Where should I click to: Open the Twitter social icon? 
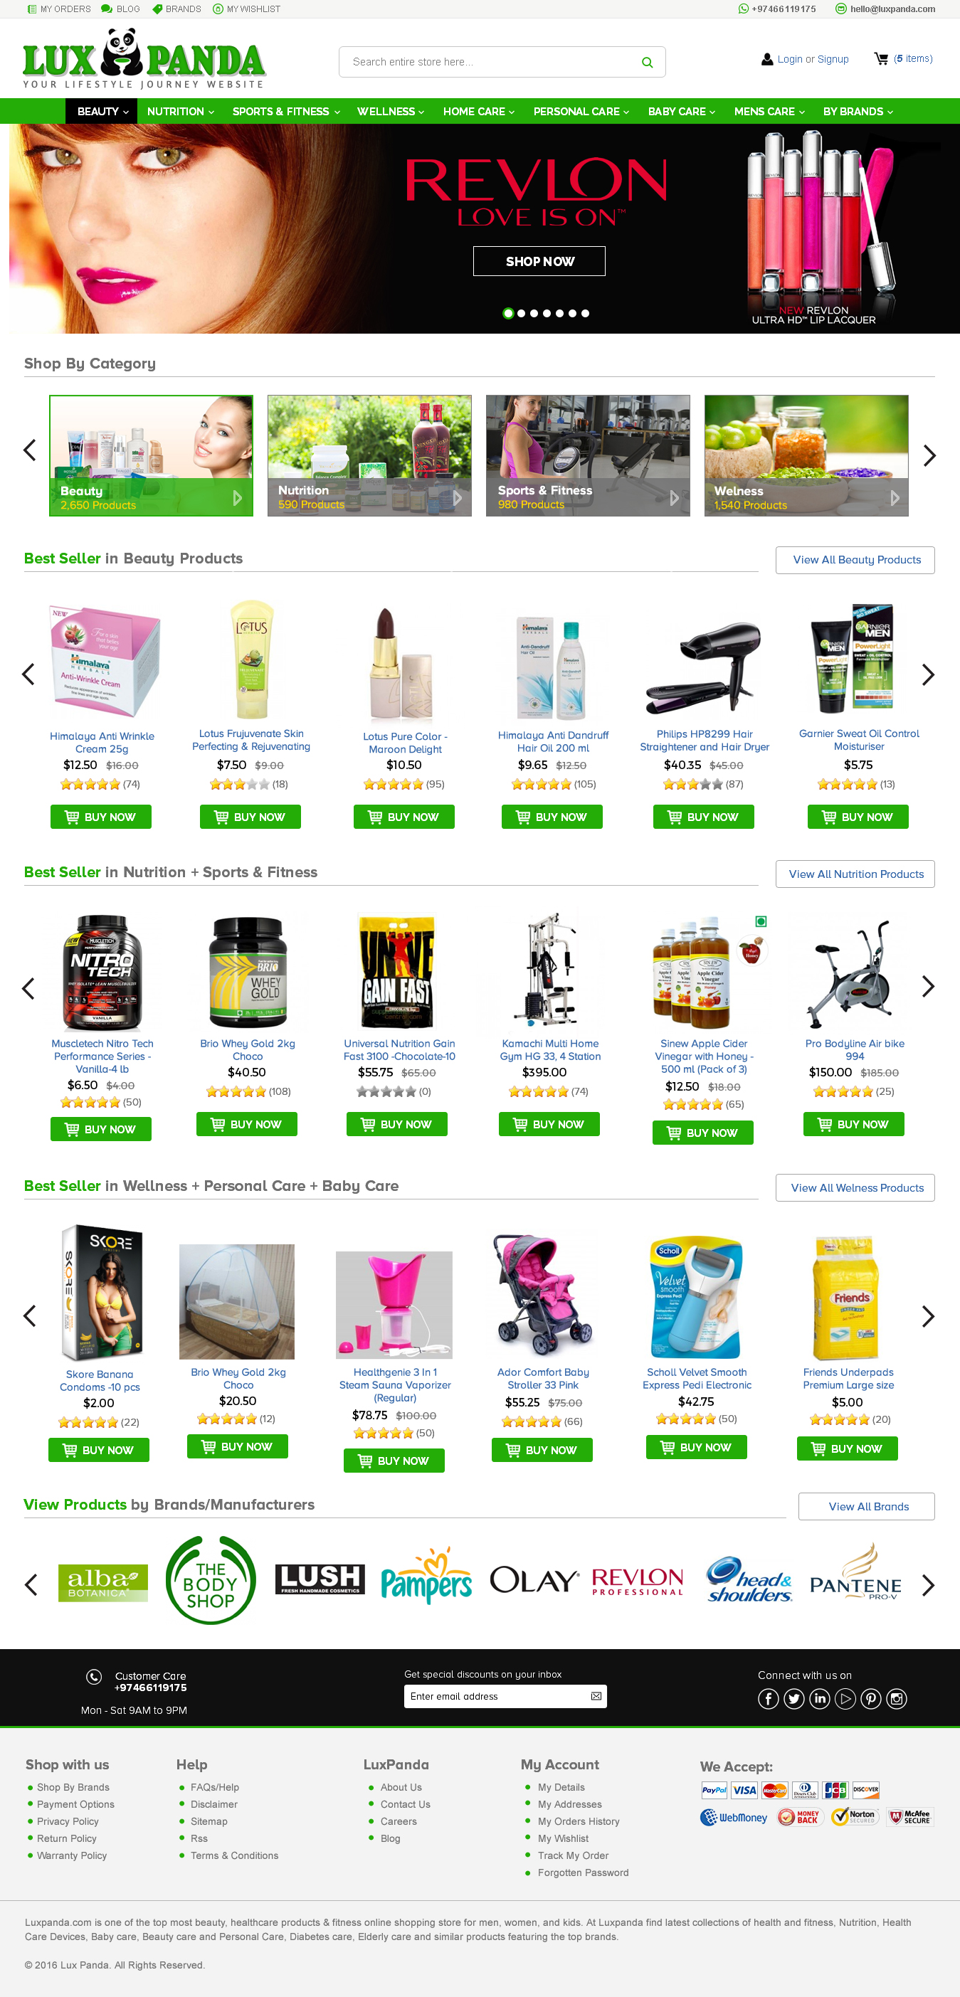(794, 1698)
